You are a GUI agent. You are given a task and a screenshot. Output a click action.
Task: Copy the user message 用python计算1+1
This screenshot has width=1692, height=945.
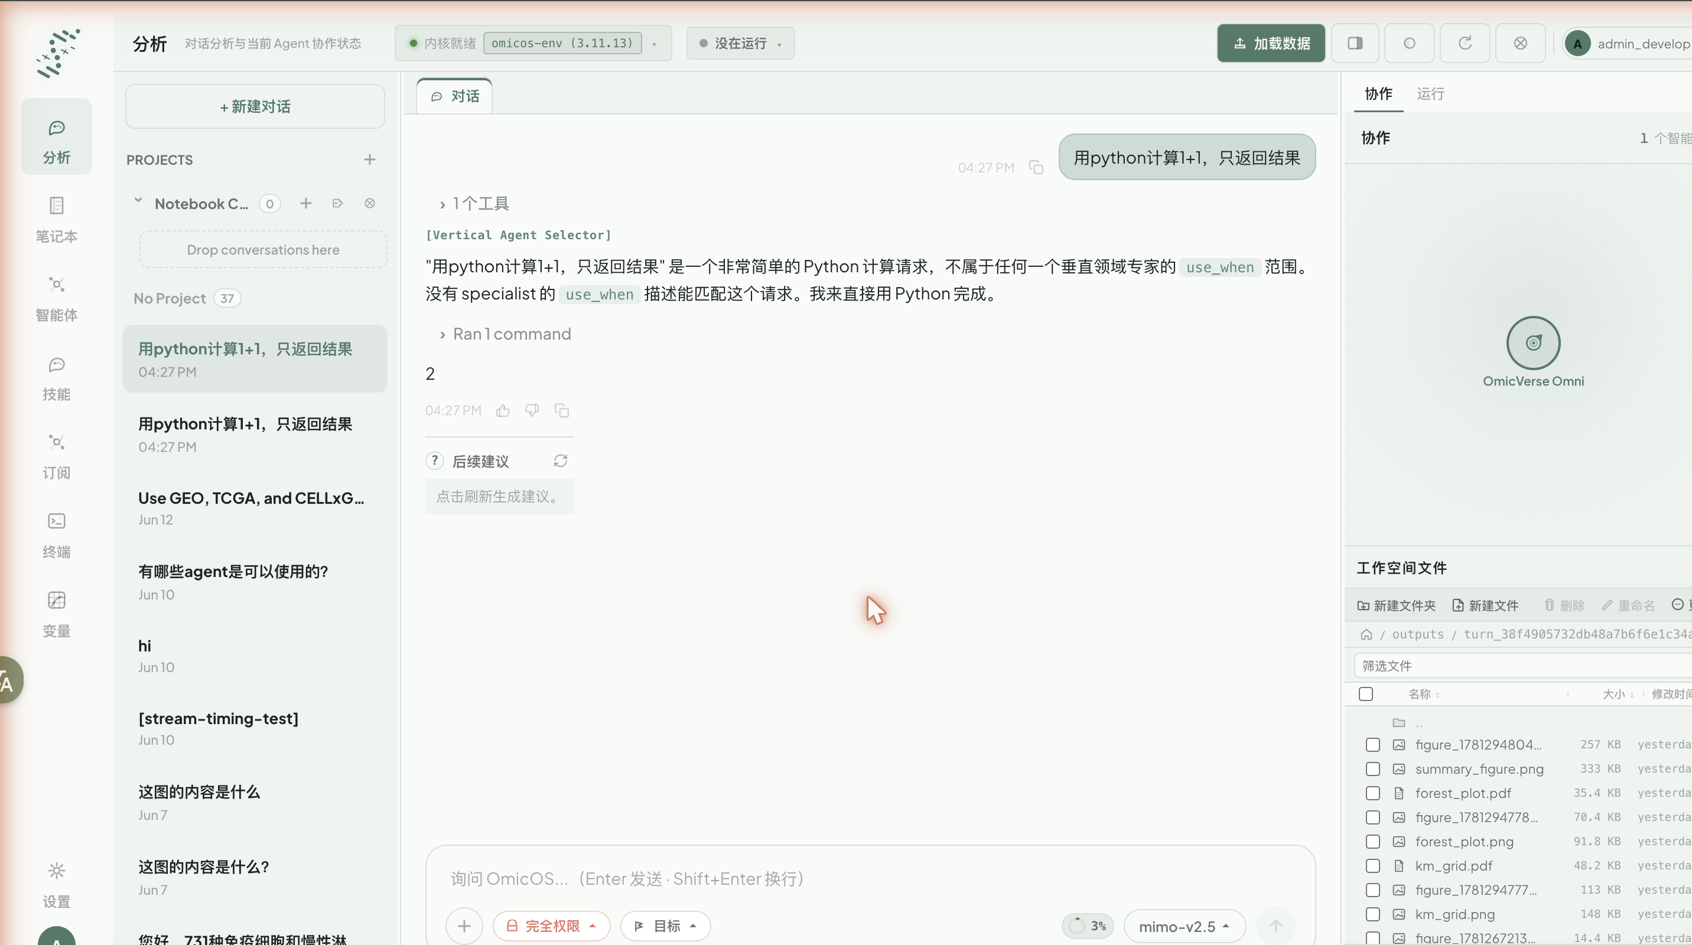[x=1036, y=168]
